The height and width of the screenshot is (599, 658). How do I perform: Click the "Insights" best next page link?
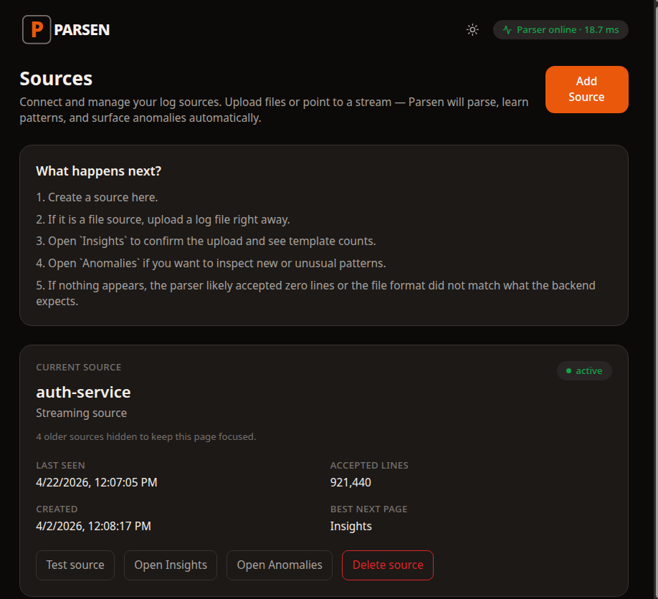pos(351,526)
